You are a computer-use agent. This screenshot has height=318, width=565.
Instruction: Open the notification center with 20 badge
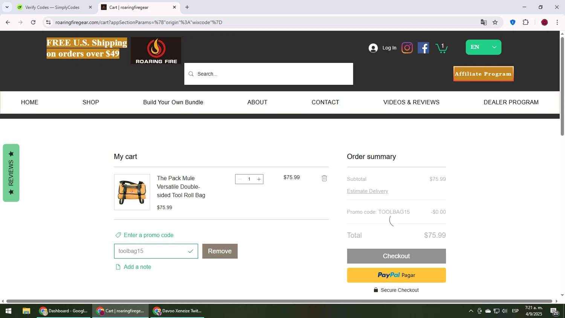[554, 311]
